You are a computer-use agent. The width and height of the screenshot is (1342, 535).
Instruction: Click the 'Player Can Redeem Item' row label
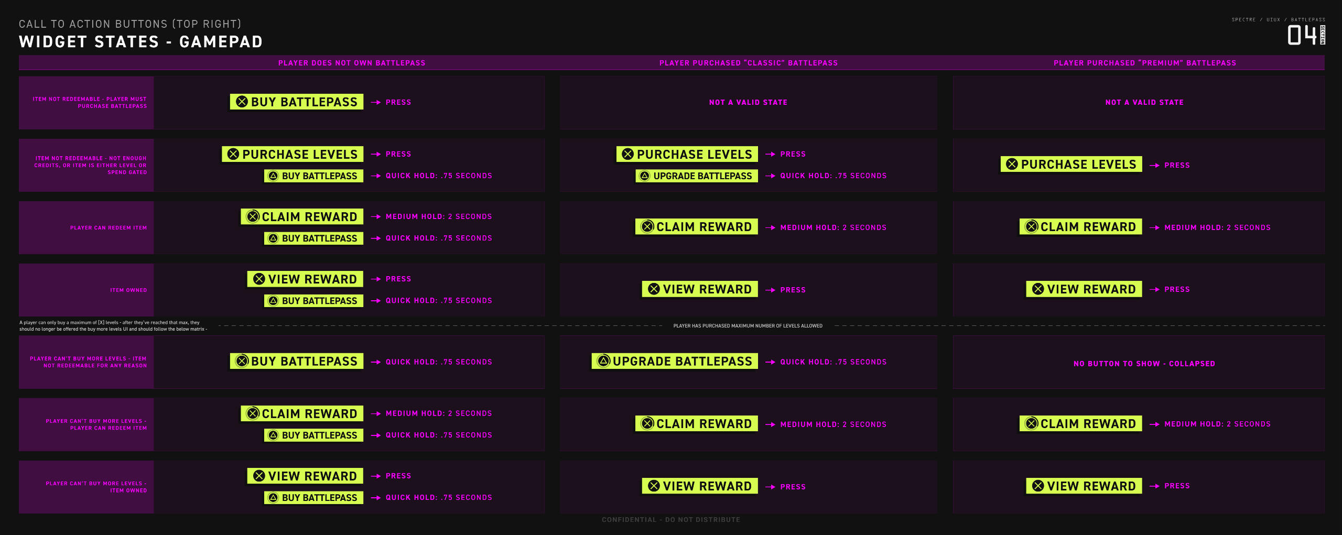(109, 228)
